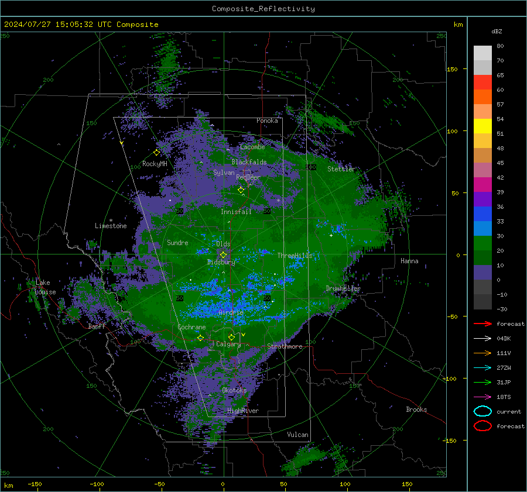Click the white 04DK arrow icon
527x492 pixels.
click(482, 338)
